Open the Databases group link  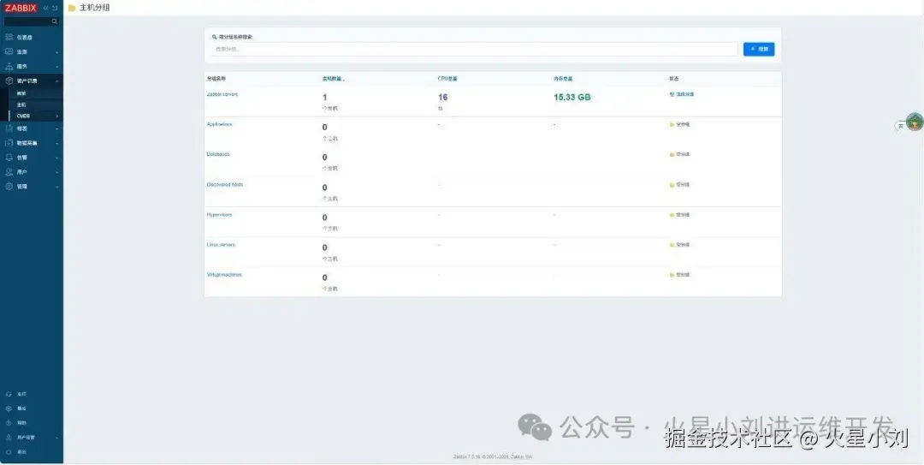(x=218, y=155)
